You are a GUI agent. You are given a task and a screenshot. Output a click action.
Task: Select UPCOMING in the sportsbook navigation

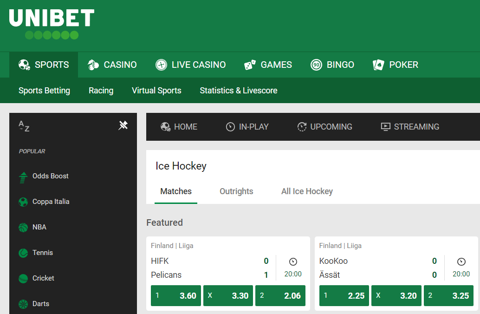click(325, 126)
